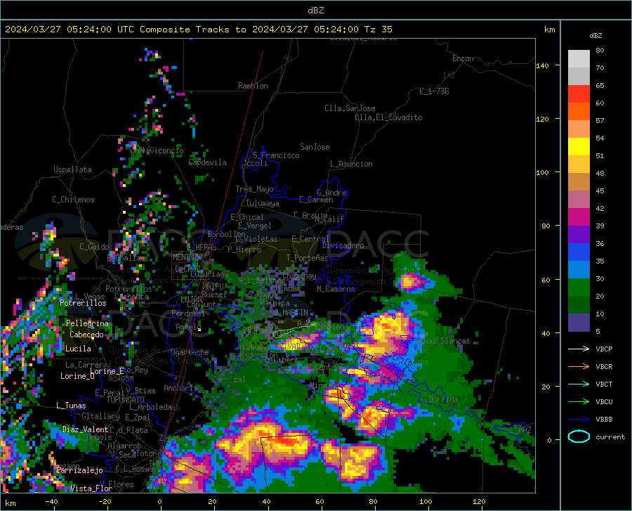Click the green 20 dBZ color swatch
Screen dimensions: 632x511
[579, 287]
